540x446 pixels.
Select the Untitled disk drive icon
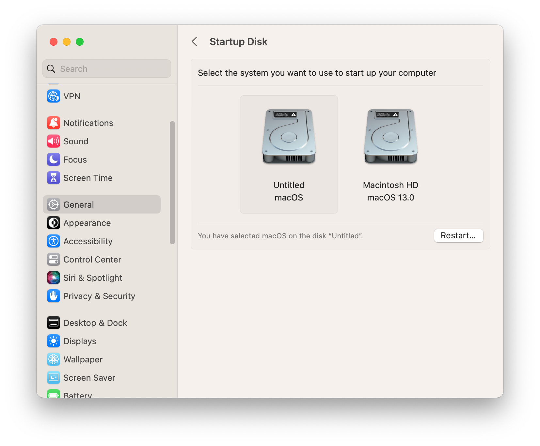[x=289, y=136]
